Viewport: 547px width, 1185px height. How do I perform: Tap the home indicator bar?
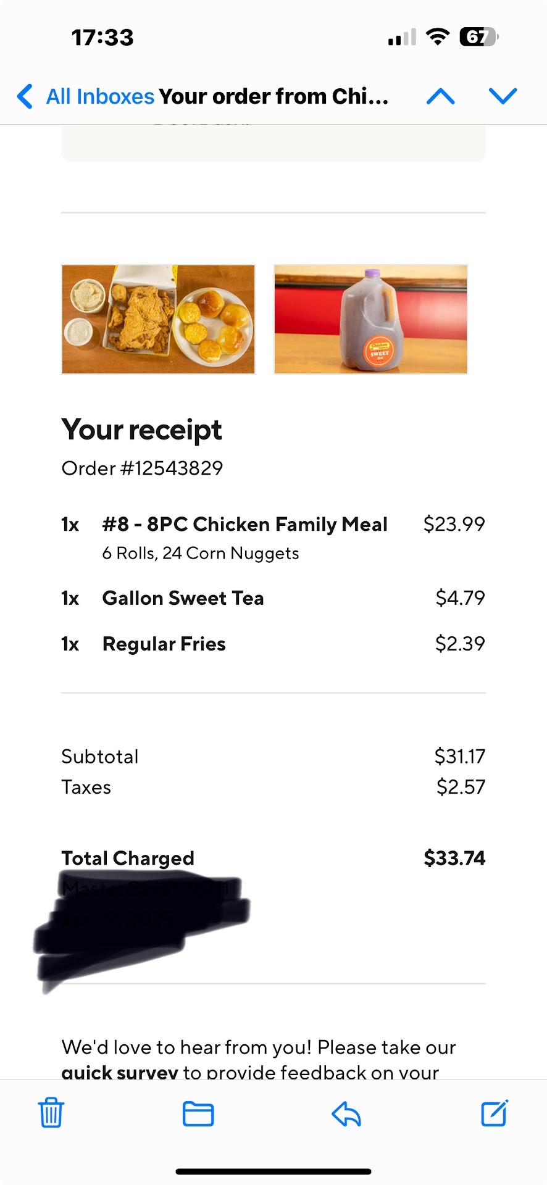point(273,1171)
